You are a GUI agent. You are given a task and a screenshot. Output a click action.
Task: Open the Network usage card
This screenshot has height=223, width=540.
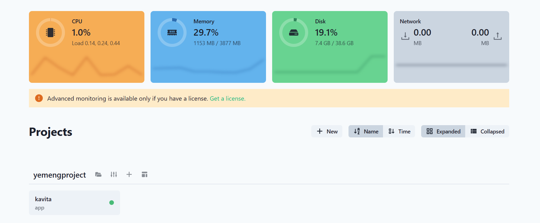(451, 58)
